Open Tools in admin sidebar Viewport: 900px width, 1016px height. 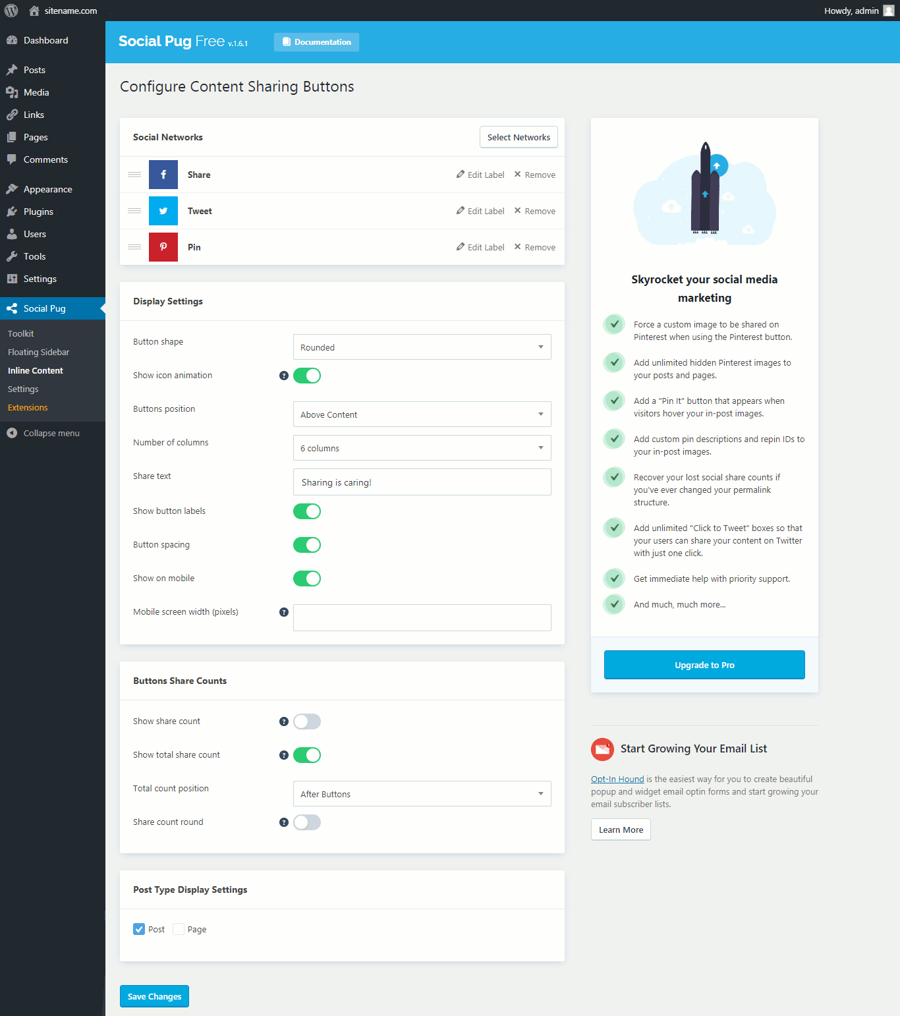click(53, 256)
